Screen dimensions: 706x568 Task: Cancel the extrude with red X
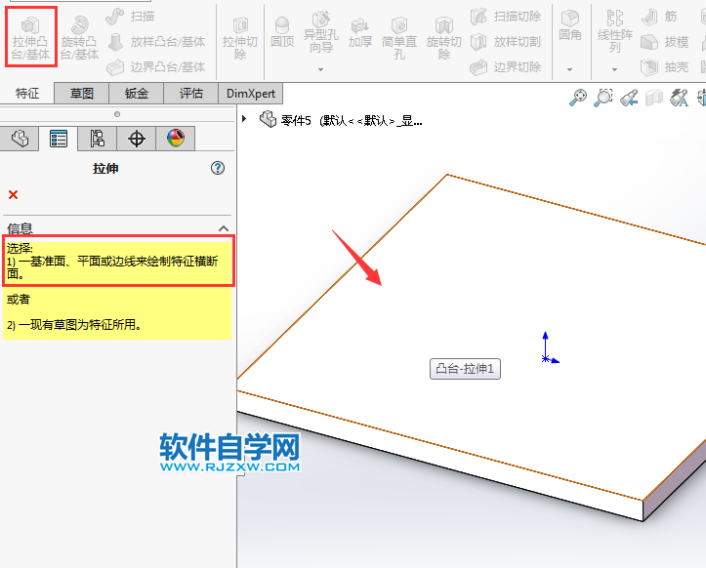(x=13, y=194)
